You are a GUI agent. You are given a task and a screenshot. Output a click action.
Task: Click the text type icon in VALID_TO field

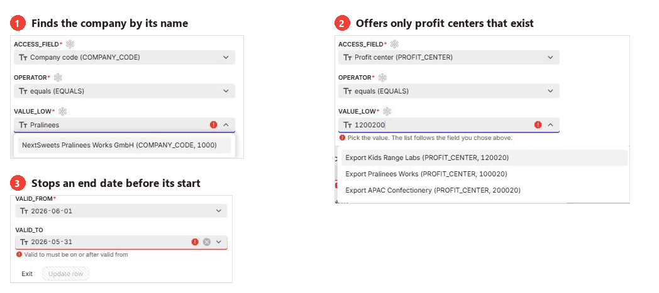pos(24,242)
